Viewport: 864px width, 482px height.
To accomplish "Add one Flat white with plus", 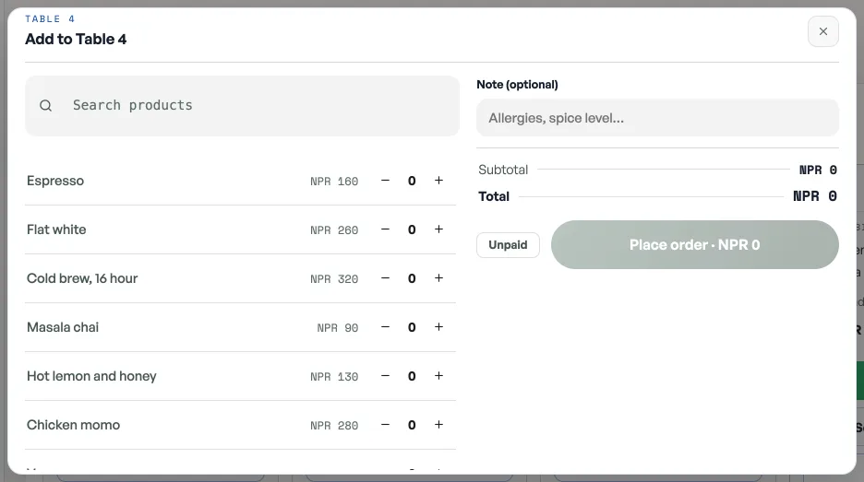I will [438, 229].
